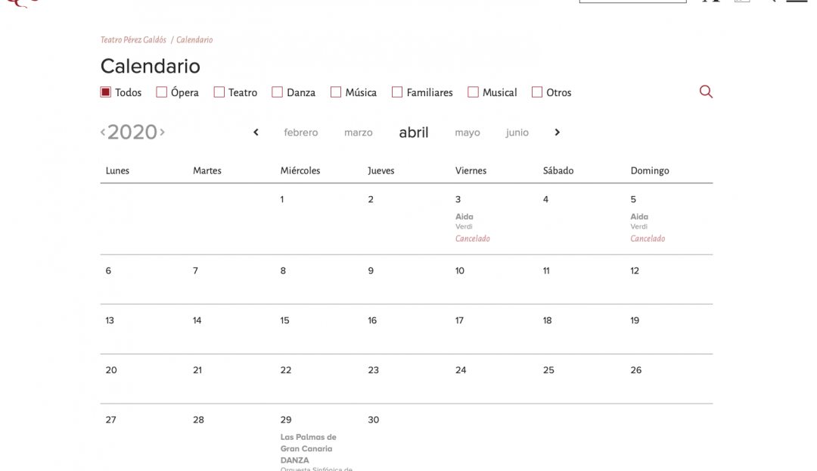817x471 pixels.
Task: Enable the Ópera filter checkbox
Action: 162,92
